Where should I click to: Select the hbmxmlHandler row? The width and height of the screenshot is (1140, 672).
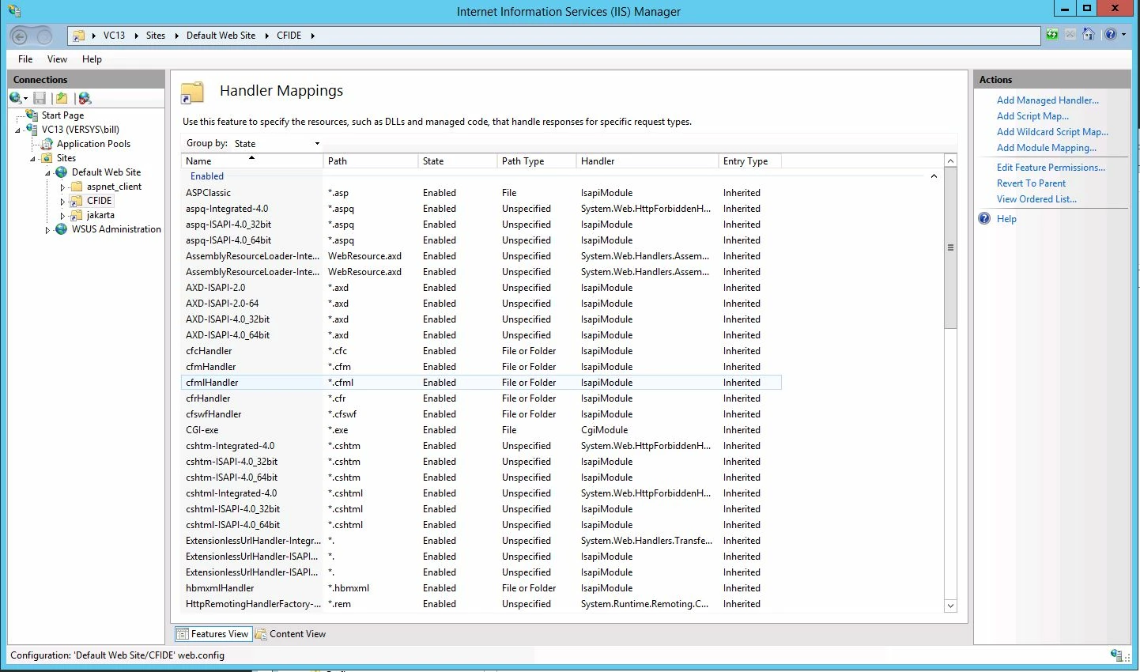point(481,587)
